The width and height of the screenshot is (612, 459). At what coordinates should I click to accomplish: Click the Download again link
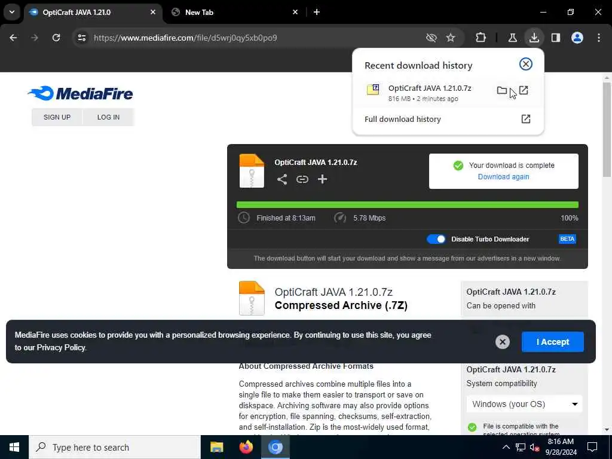(503, 177)
